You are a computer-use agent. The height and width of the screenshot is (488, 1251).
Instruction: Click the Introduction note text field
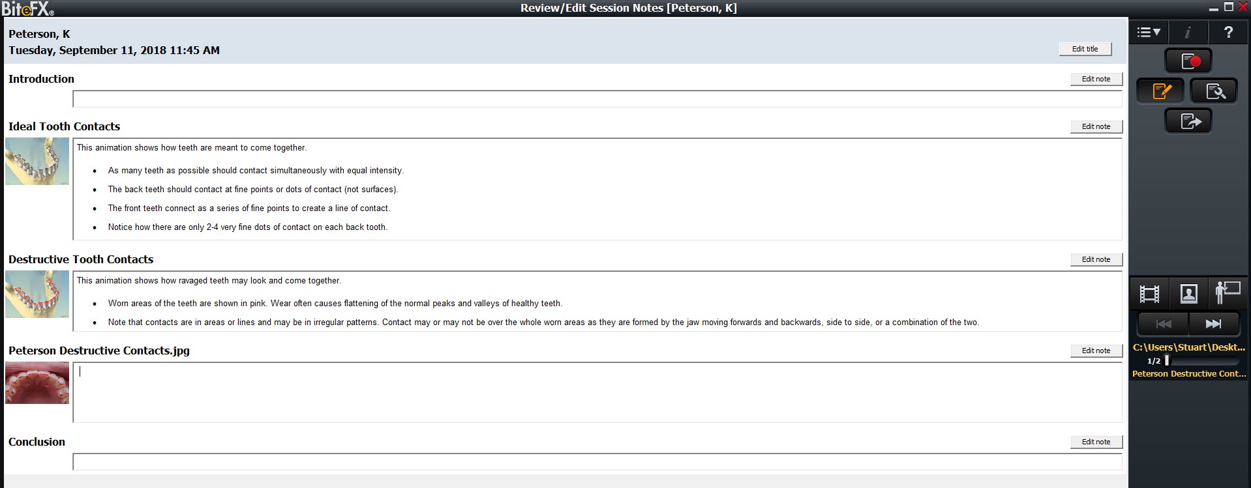click(597, 99)
